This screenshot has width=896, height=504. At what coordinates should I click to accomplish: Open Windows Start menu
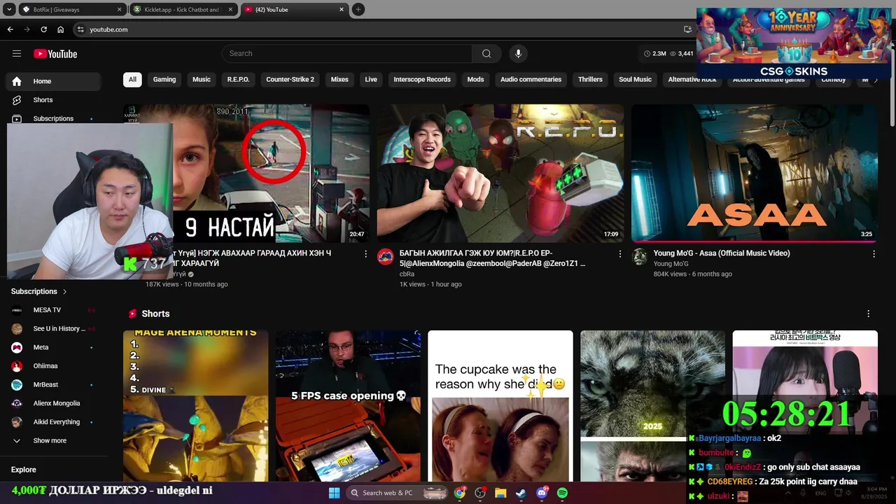[334, 493]
